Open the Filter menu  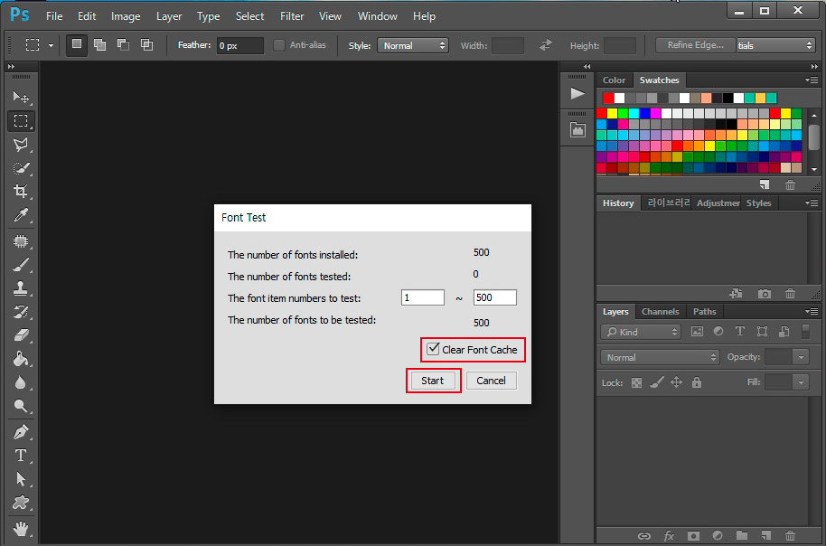tap(292, 16)
